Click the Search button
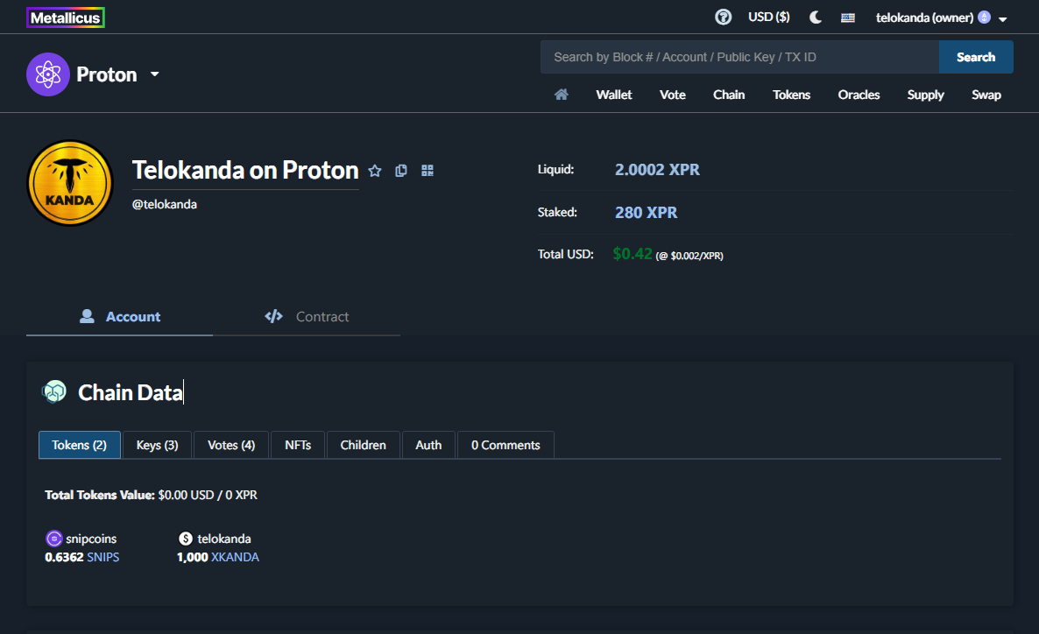The height and width of the screenshot is (634, 1039). click(975, 57)
